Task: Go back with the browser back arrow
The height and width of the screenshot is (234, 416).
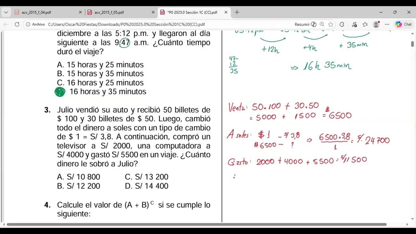Action: click(x=6, y=24)
